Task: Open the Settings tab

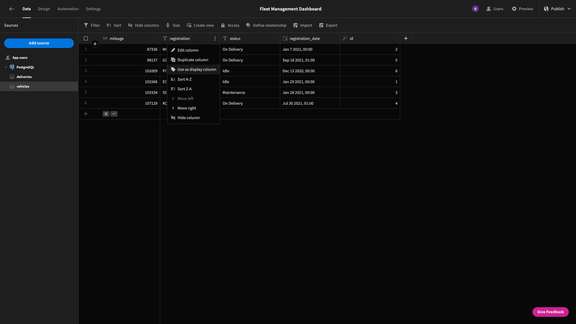Action: click(93, 9)
